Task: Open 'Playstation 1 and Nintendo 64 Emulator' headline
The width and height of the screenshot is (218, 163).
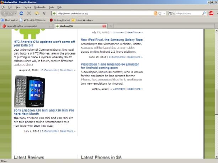Action: [x=110, y=66]
